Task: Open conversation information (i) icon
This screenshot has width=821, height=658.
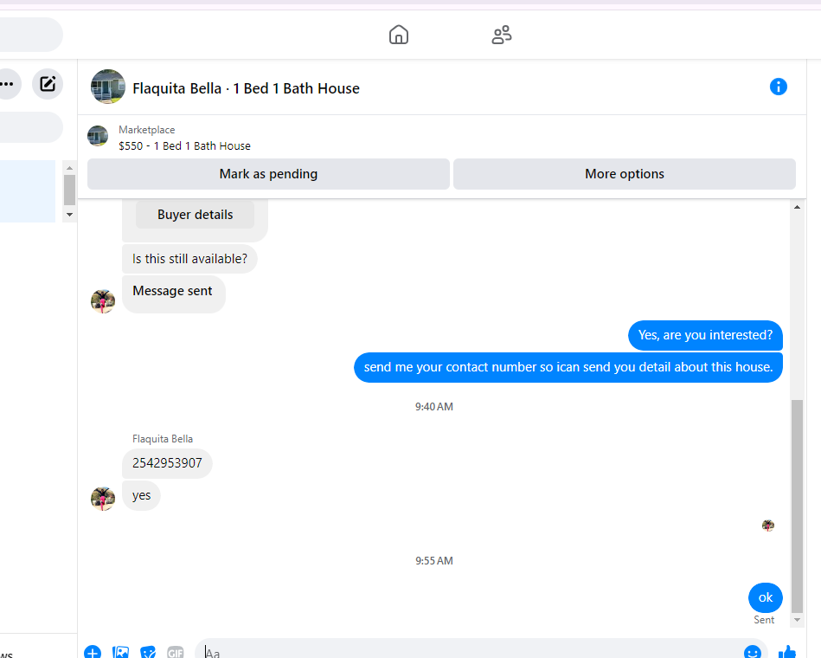Action: click(778, 87)
